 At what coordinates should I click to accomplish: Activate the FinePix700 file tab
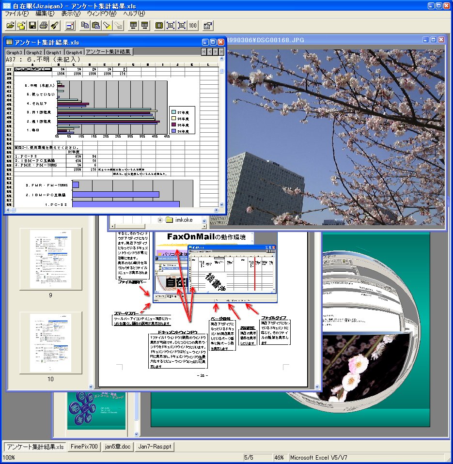click(84, 447)
